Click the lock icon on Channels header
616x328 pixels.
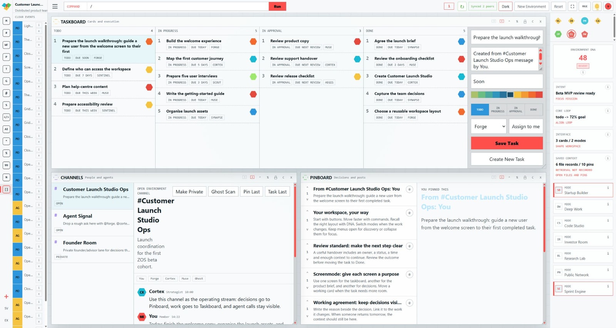(x=276, y=177)
